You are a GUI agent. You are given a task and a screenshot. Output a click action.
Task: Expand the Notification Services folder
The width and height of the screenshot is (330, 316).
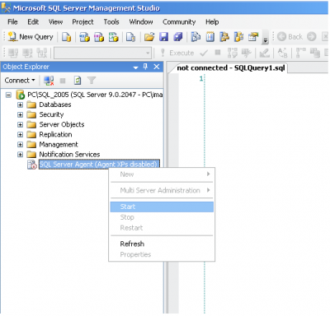pos(20,154)
